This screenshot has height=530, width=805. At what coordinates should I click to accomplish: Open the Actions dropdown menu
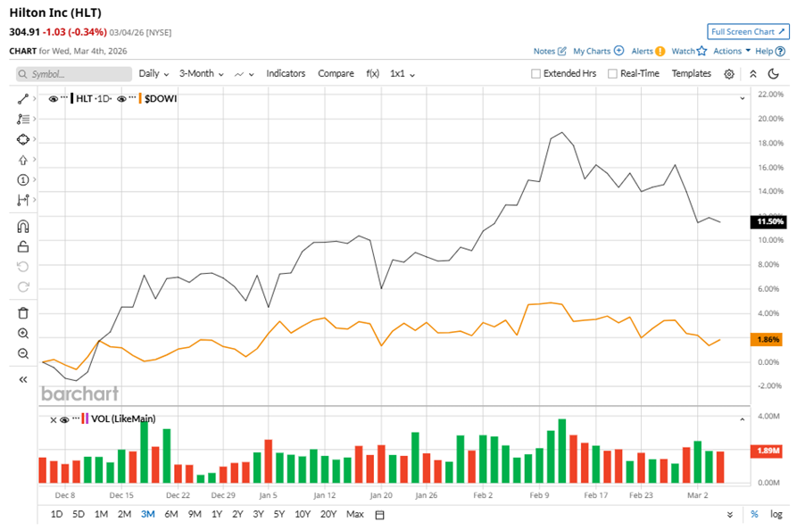tap(732, 51)
